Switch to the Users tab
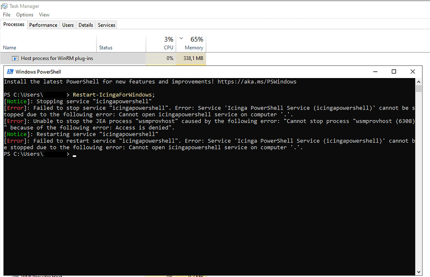This screenshot has height=277, width=430. (68, 25)
